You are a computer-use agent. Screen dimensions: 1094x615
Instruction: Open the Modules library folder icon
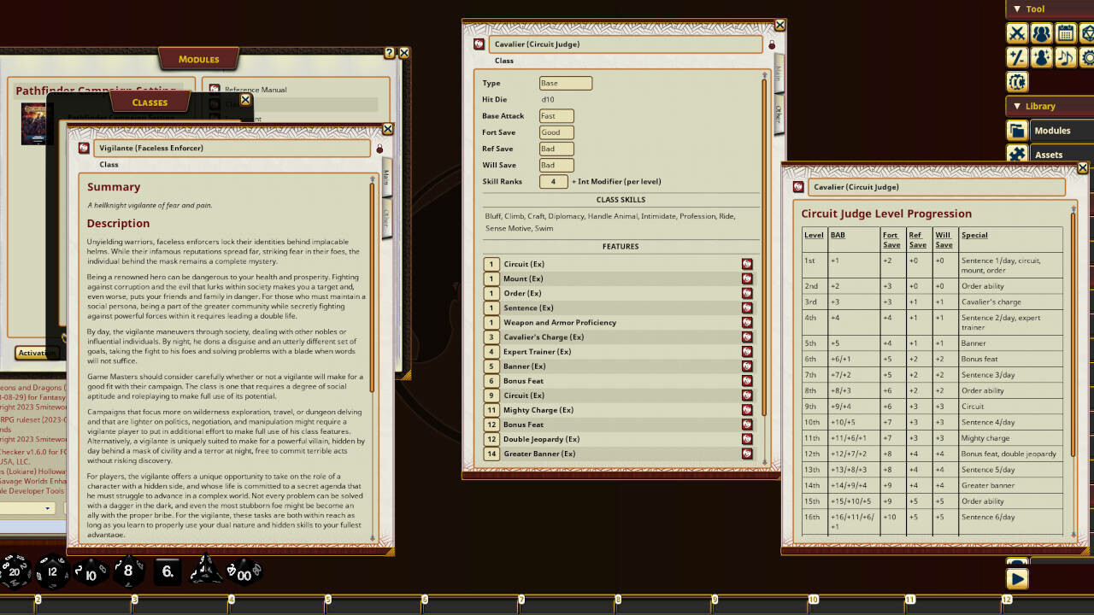[x=1018, y=130]
